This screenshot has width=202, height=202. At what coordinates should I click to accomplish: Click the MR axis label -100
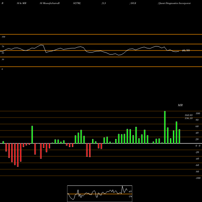(198, 178)
